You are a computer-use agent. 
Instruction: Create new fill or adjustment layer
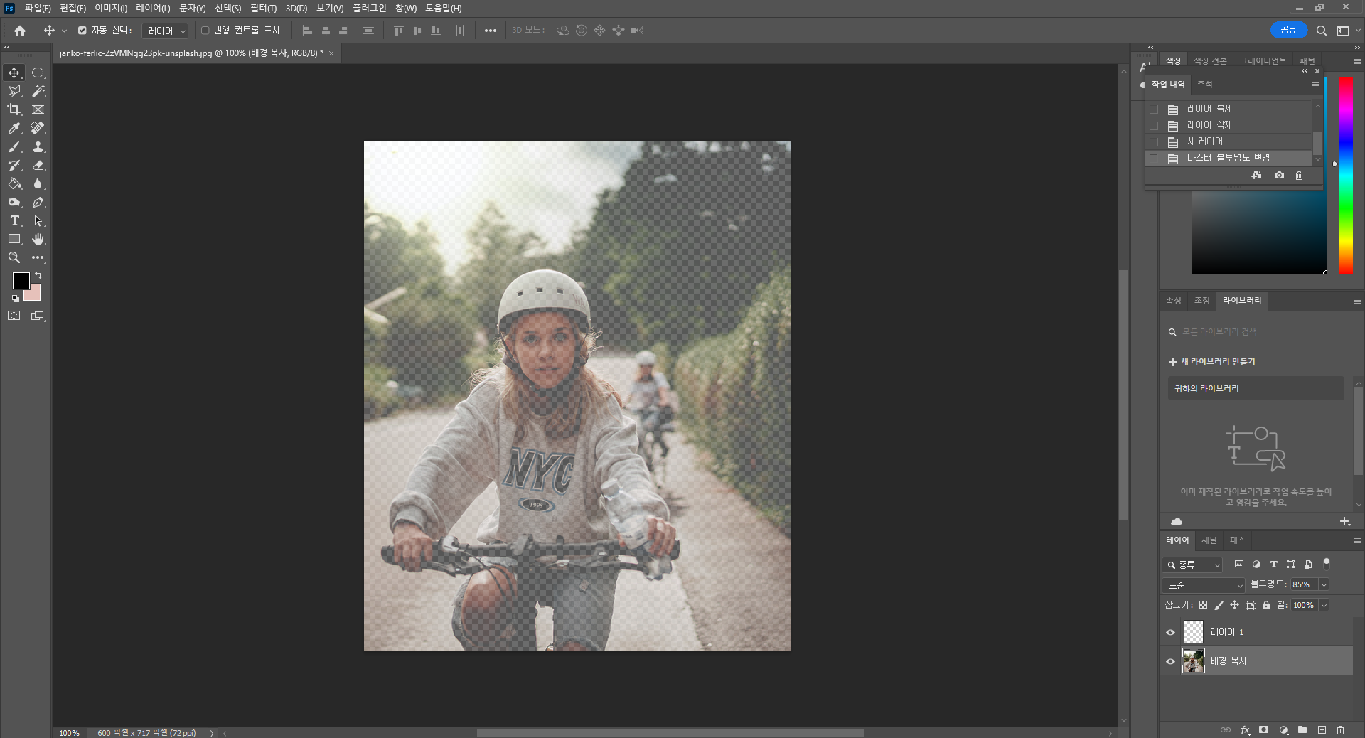click(x=1283, y=730)
